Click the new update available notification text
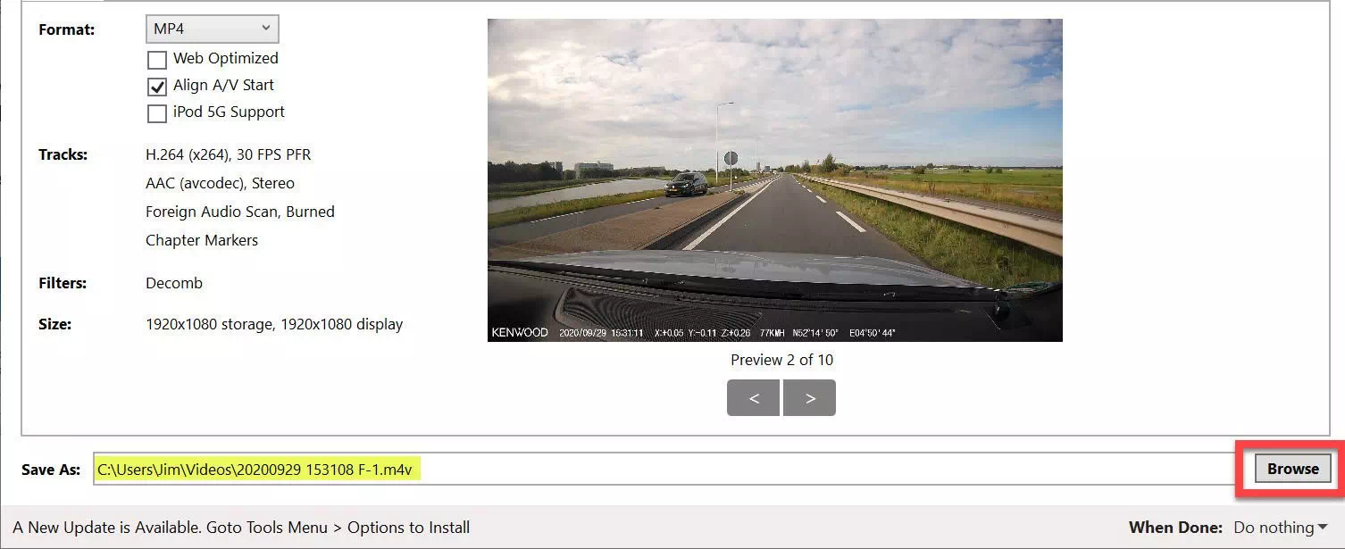This screenshot has width=1345, height=549. [x=241, y=528]
